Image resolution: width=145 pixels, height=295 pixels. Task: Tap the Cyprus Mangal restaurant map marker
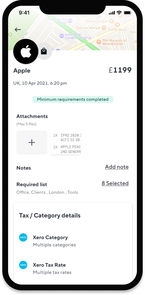[x=104, y=28]
